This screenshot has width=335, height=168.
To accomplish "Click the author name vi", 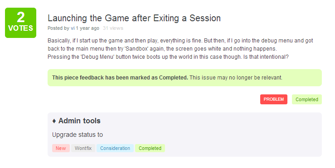I will (x=73, y=28).
